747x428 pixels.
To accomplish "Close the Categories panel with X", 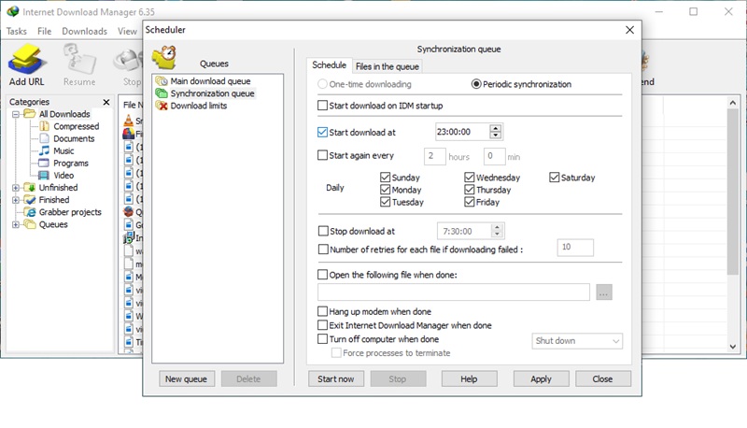I will [x=106, y=102].
